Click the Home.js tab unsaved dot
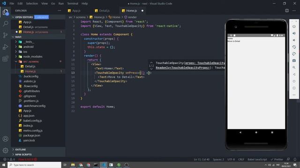Viewport: 300px width, 168px height. 142,11
